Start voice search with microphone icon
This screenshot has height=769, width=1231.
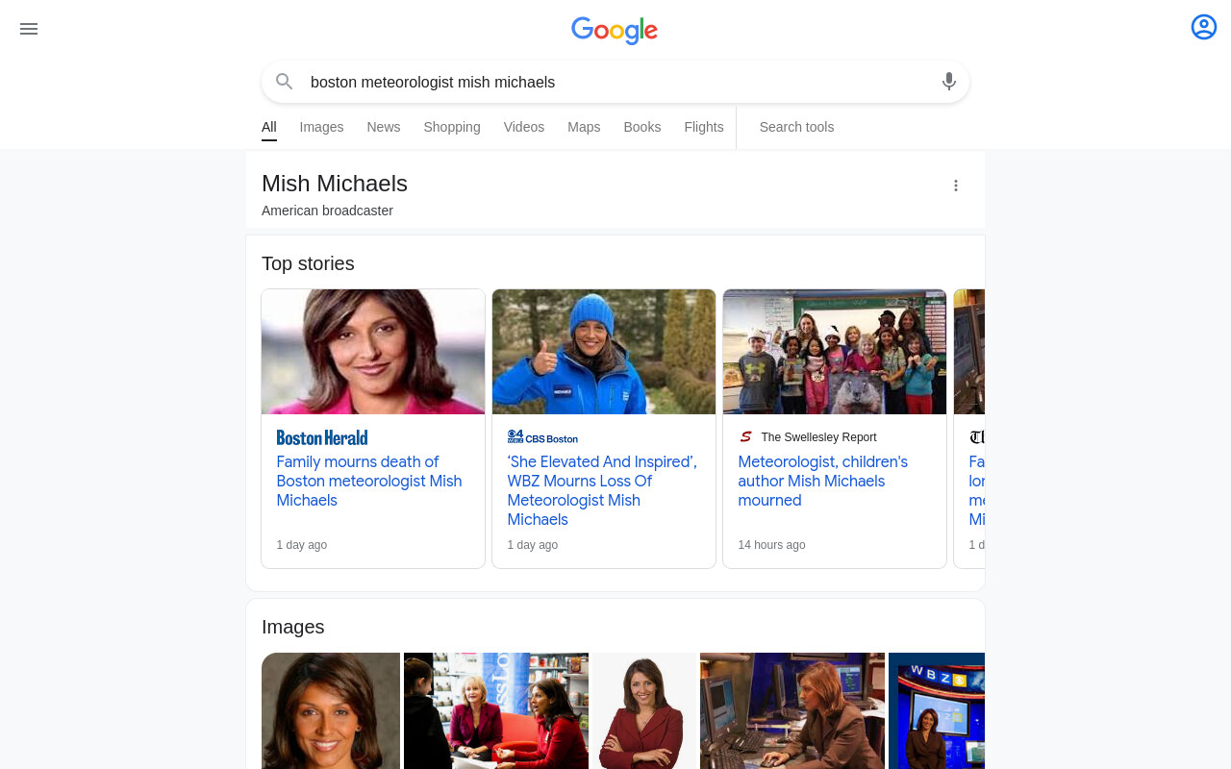[949, 82]
